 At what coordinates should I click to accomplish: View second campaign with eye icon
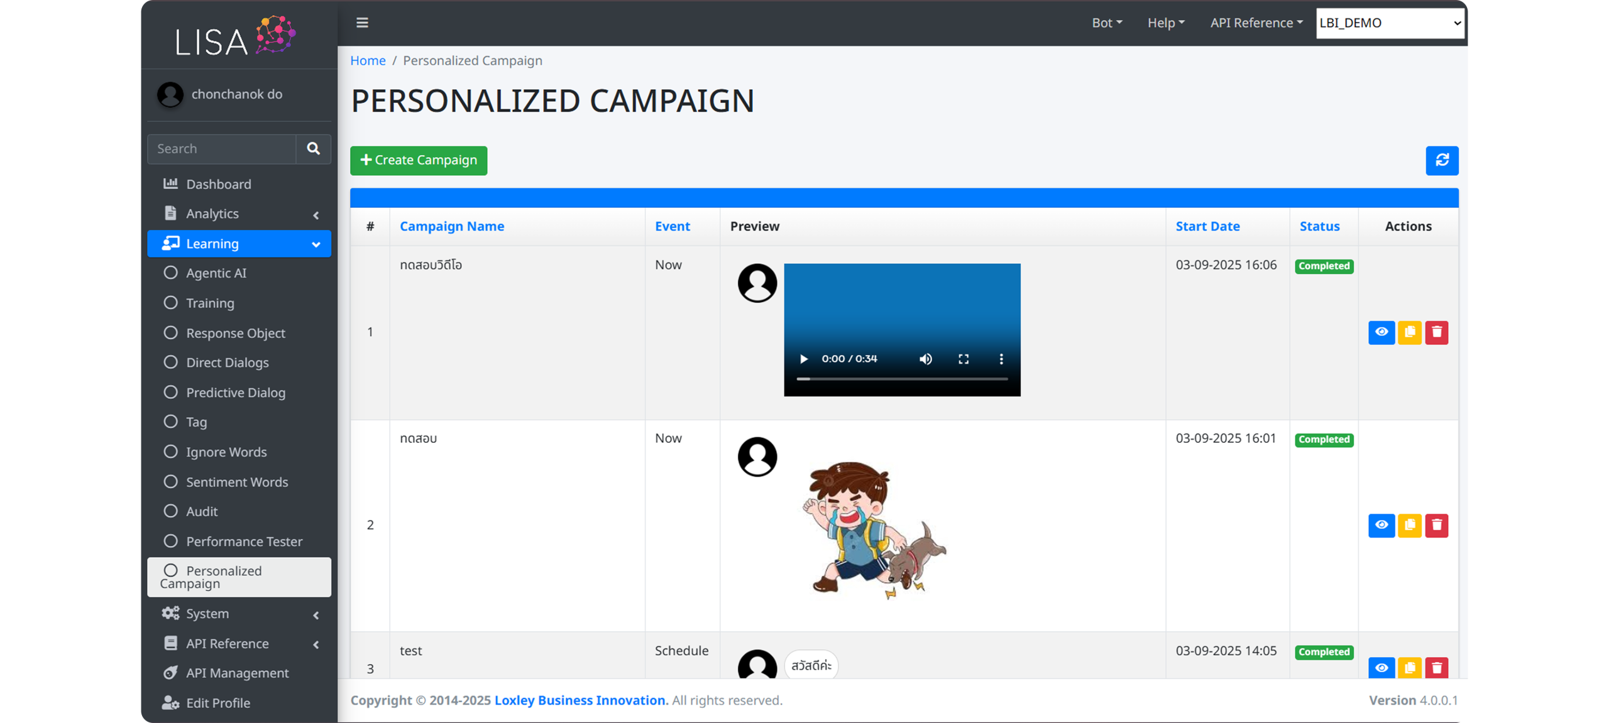[1381, 525]
